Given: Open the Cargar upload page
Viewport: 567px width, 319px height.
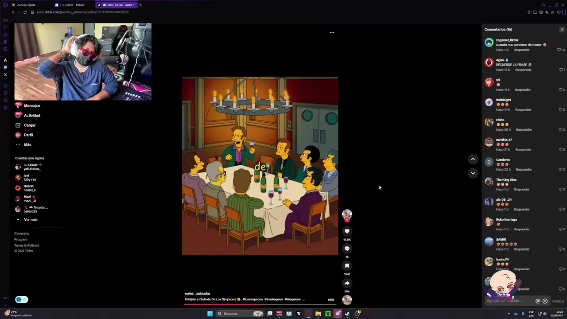Looking at the screenshot, I should pyautogui.click(x=30, y=125).
